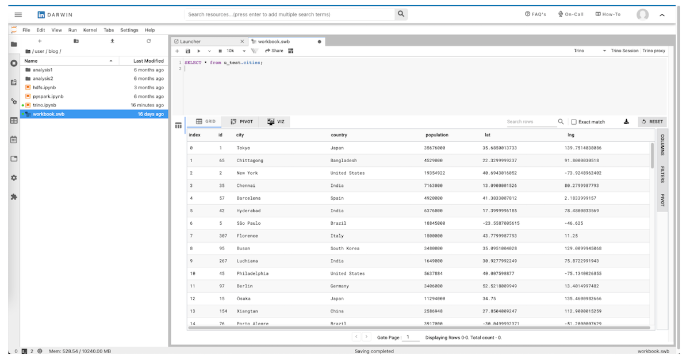
Task: Click Trino proxy in toolbar
Action: click(x=654, y=51)
